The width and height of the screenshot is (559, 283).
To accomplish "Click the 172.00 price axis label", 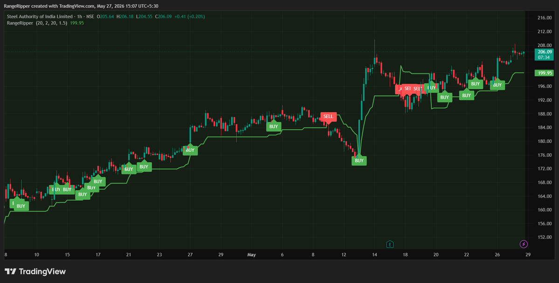I will click(x=545, y=169).
